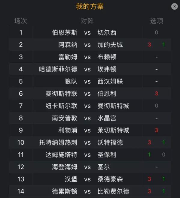The width and height of the screenshot is (180, 198).
Task: Click the 0 option for 达姆施塔特 match
Action: click(163, 154)
